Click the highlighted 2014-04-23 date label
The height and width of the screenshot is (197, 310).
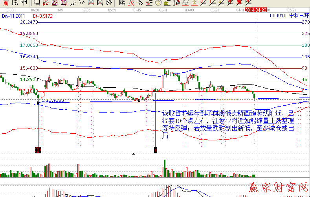click(255, 9)
